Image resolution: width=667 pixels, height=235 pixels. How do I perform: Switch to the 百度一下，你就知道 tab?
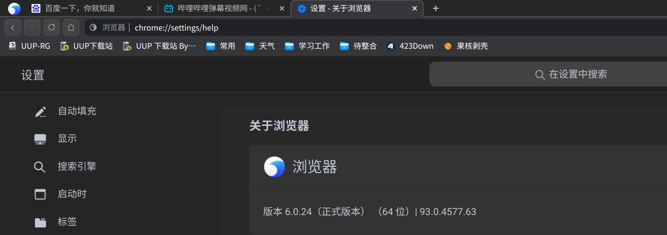point(91,8)
